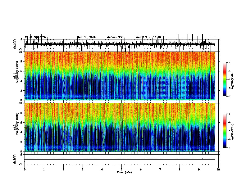Click inside the ch.1 spectrogram panel
The height and width of the screenshot is (190, 246).
(120, 76)
